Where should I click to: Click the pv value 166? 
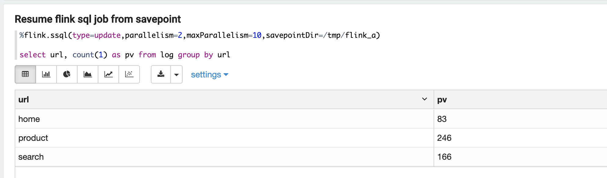(x=444, y=157)
